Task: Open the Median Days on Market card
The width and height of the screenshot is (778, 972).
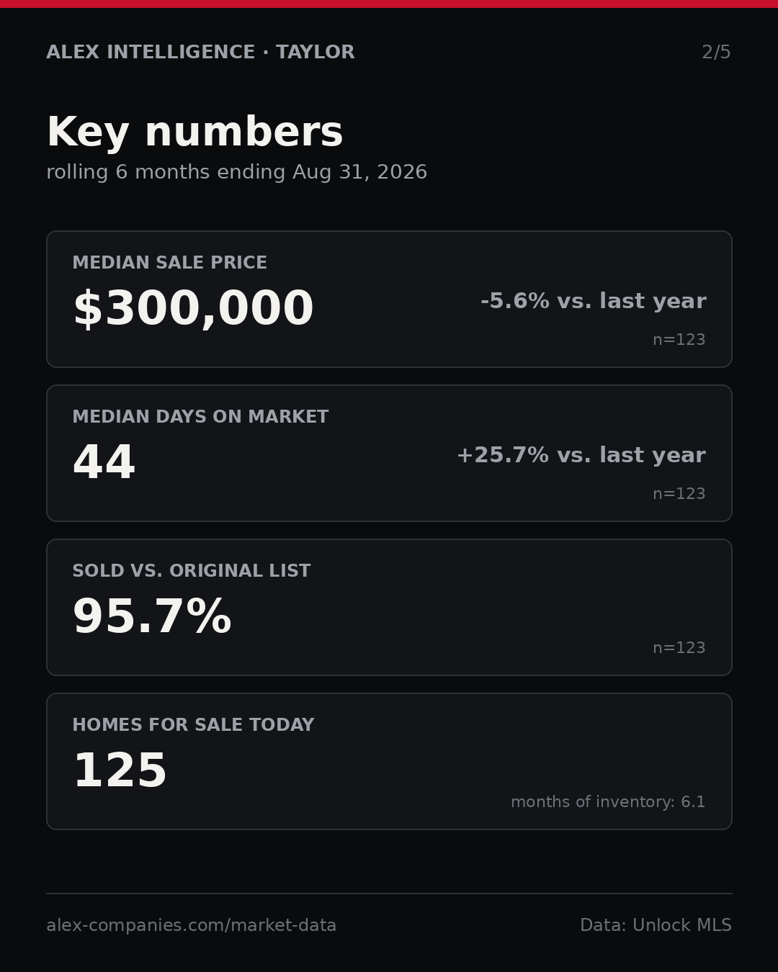Action: [389, 453]
